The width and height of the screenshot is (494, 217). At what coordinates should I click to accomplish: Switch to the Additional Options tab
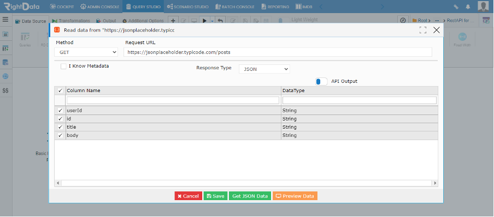[143, 21]
